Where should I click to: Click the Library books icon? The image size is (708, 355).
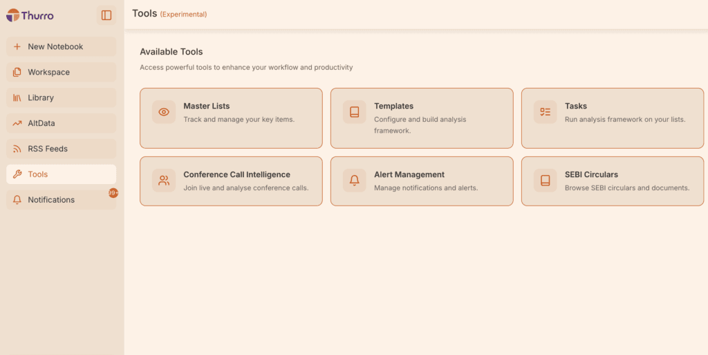17,98
